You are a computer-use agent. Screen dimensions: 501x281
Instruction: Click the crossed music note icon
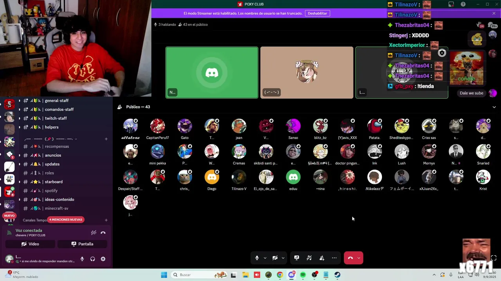[x=309, y=258]
